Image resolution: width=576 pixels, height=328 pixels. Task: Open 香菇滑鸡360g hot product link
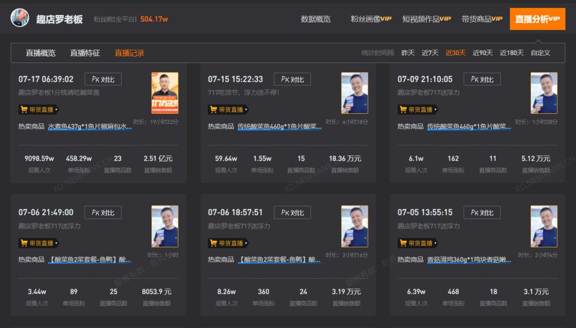(x=469, y=260)
